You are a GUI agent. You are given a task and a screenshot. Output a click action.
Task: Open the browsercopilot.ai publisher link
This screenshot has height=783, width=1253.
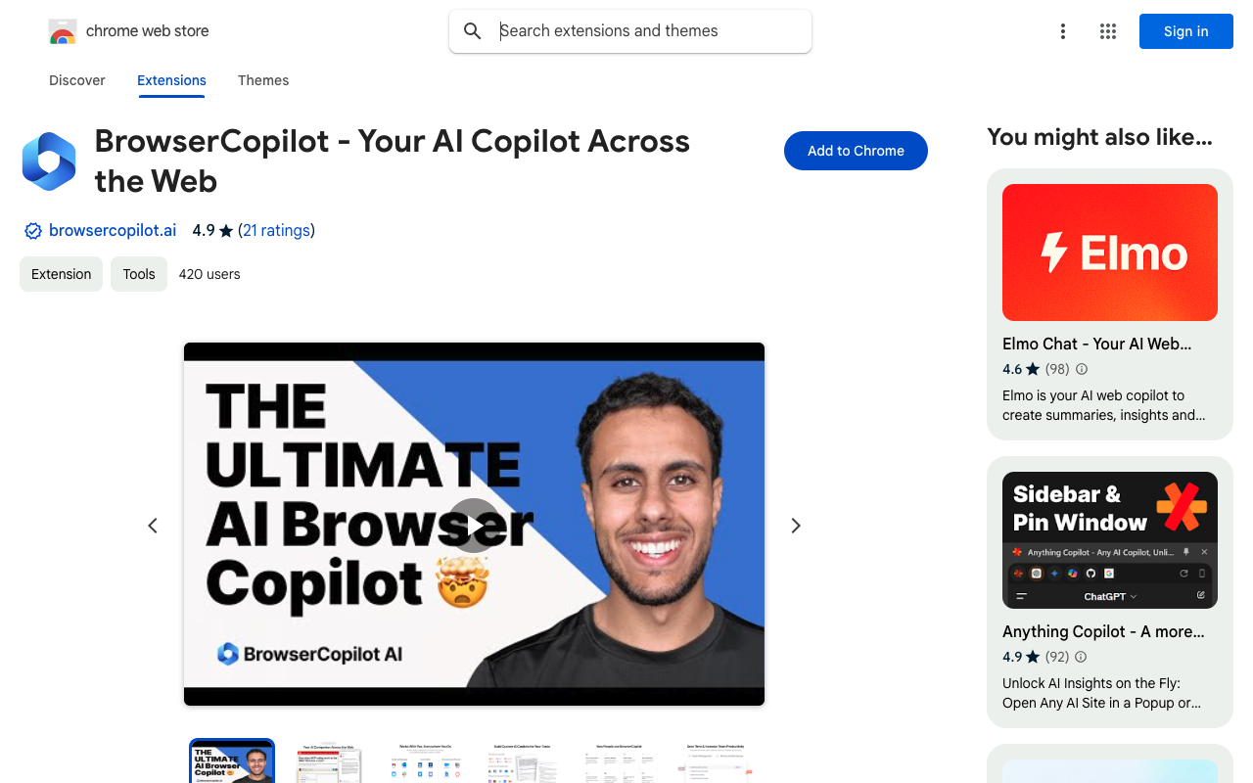tap(113, 231)
